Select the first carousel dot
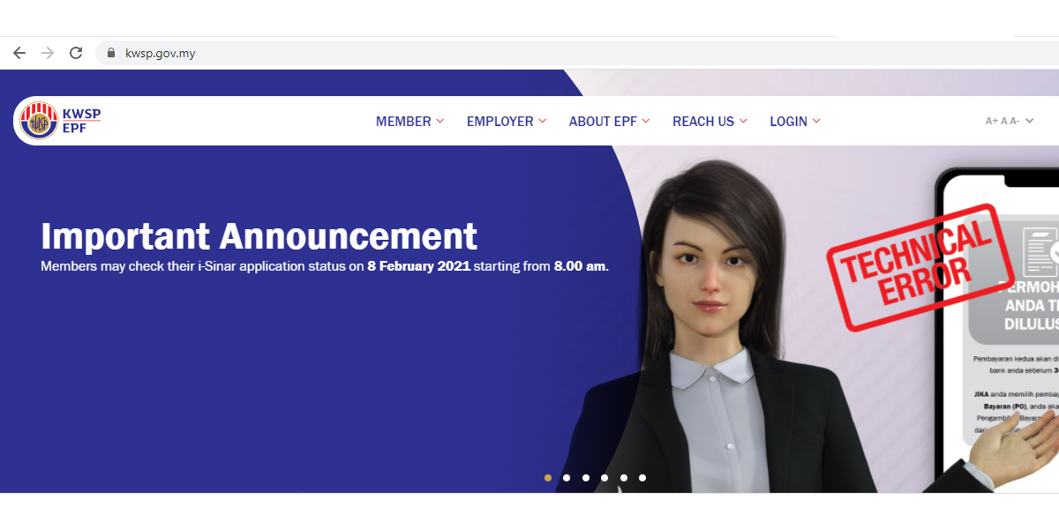Screen dimensions: 1059x529 (x=548, y=478)
